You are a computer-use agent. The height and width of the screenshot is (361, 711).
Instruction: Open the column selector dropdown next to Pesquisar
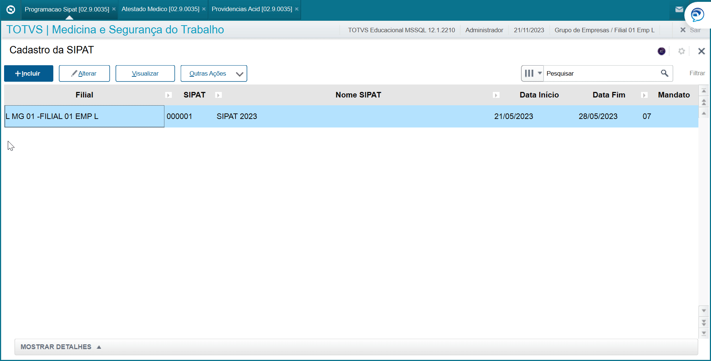[533, 73]
